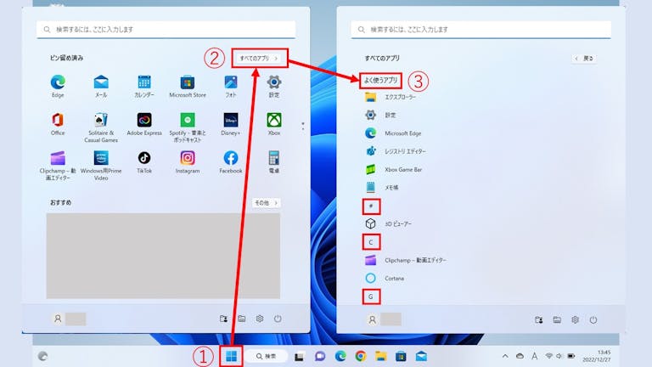The image size is (652, 367).
Task: Open Windows Prime Video app
Action: click(101, 165)
